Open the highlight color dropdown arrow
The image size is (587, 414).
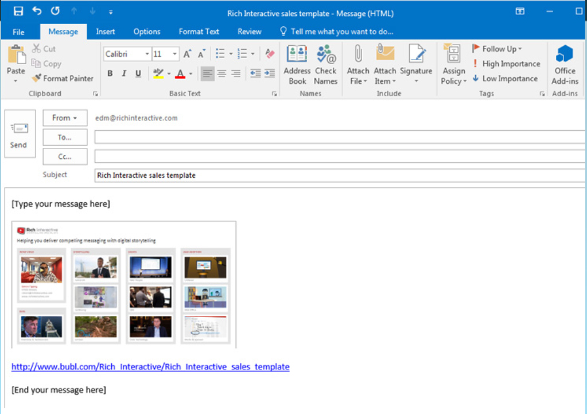169,73
